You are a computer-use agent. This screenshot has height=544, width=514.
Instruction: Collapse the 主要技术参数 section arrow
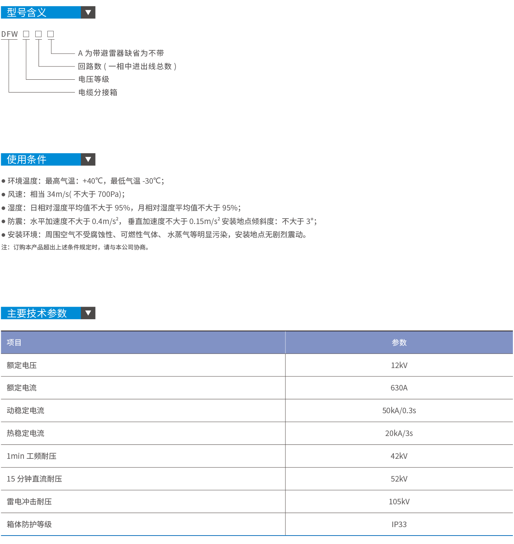[88, 313]
